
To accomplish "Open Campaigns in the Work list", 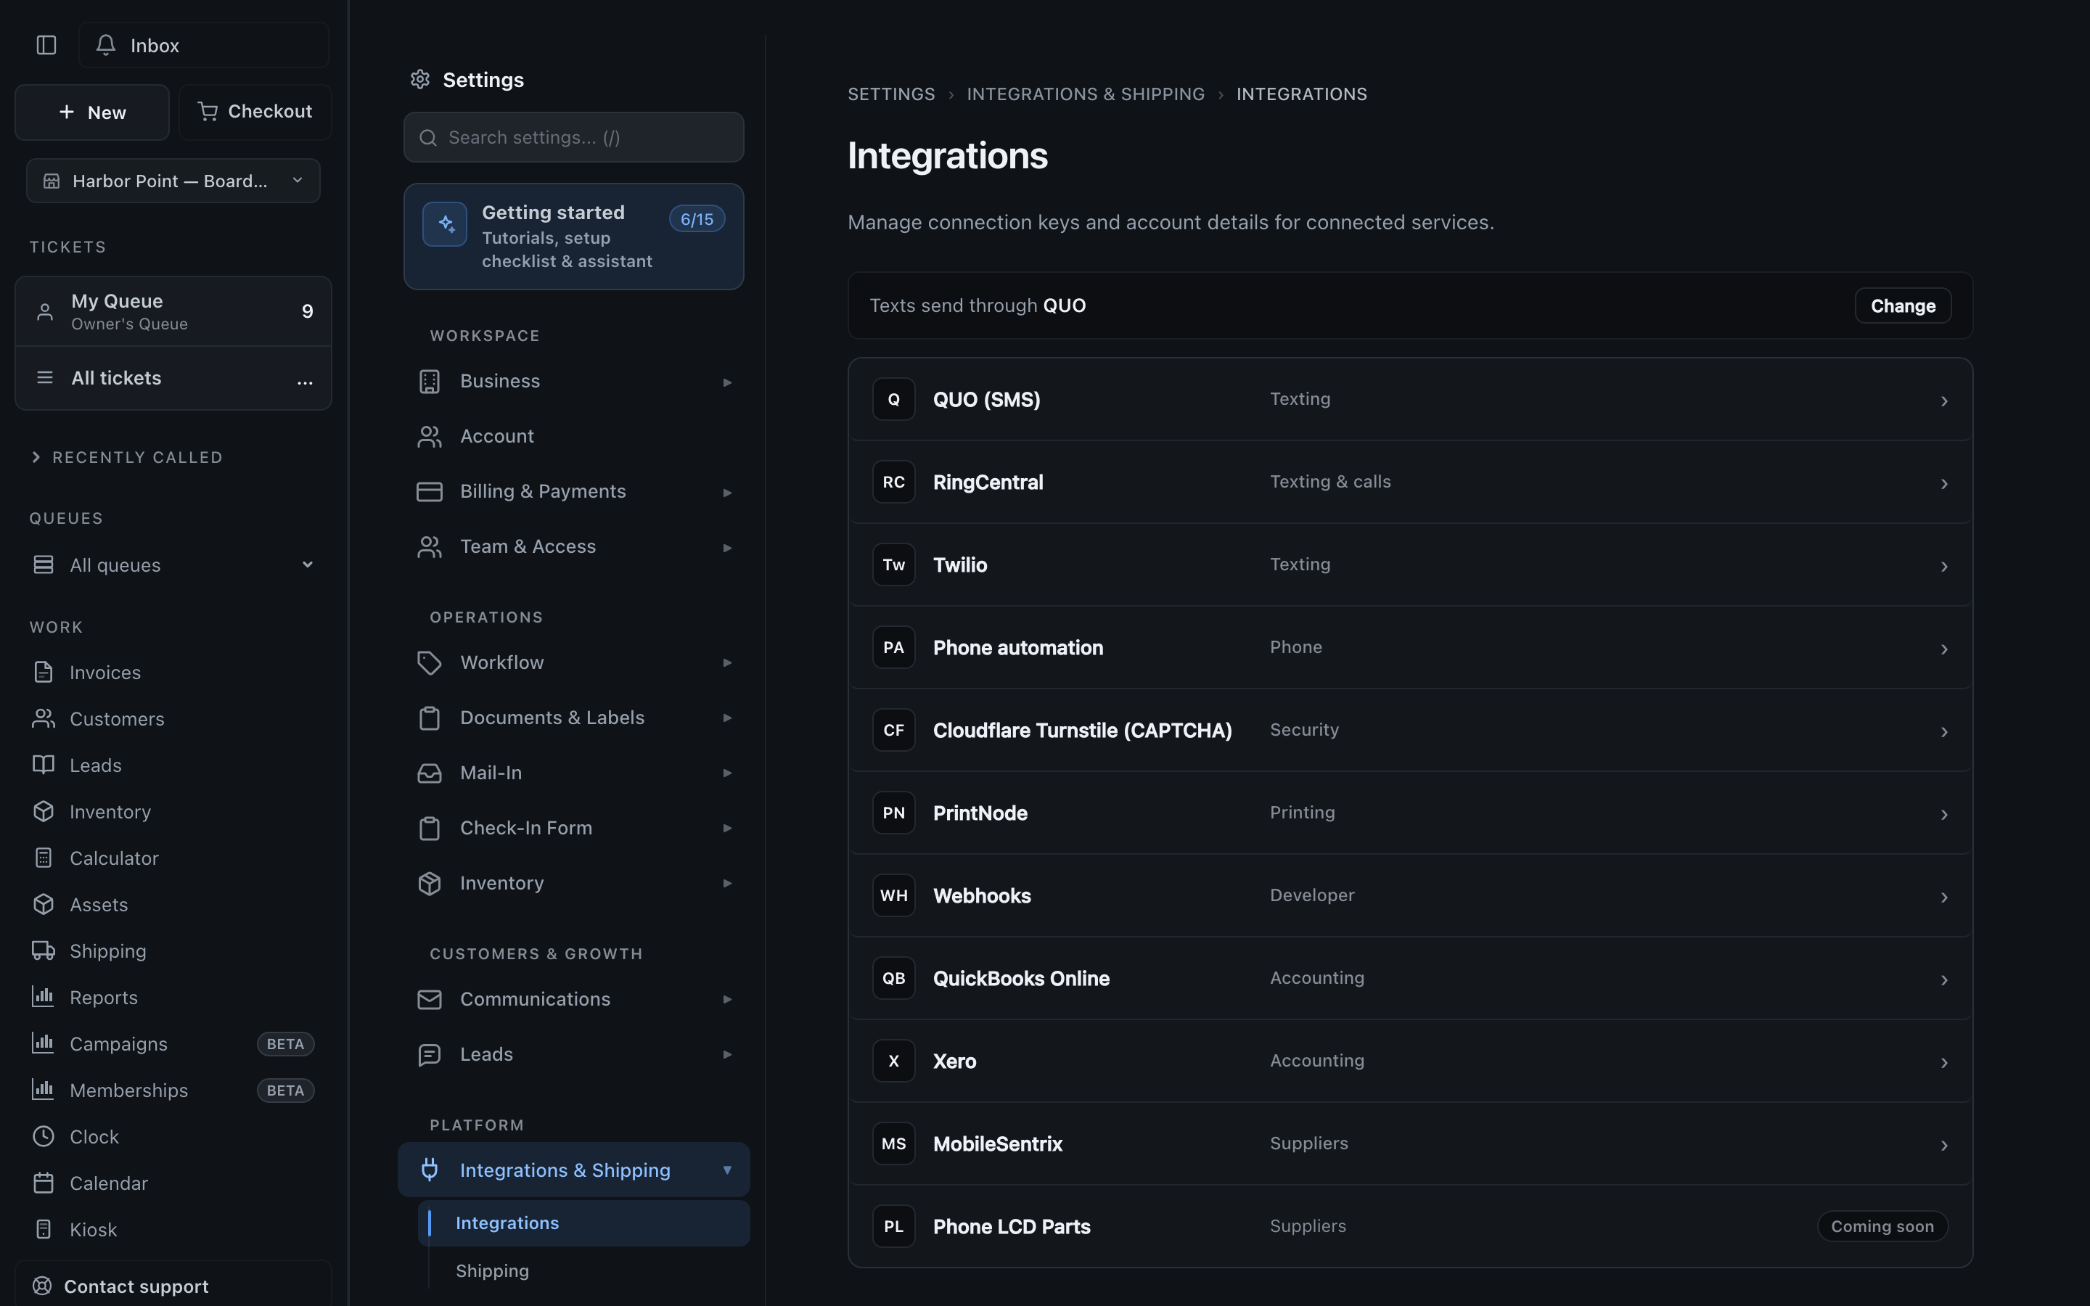I will [x=173, y=1043].
